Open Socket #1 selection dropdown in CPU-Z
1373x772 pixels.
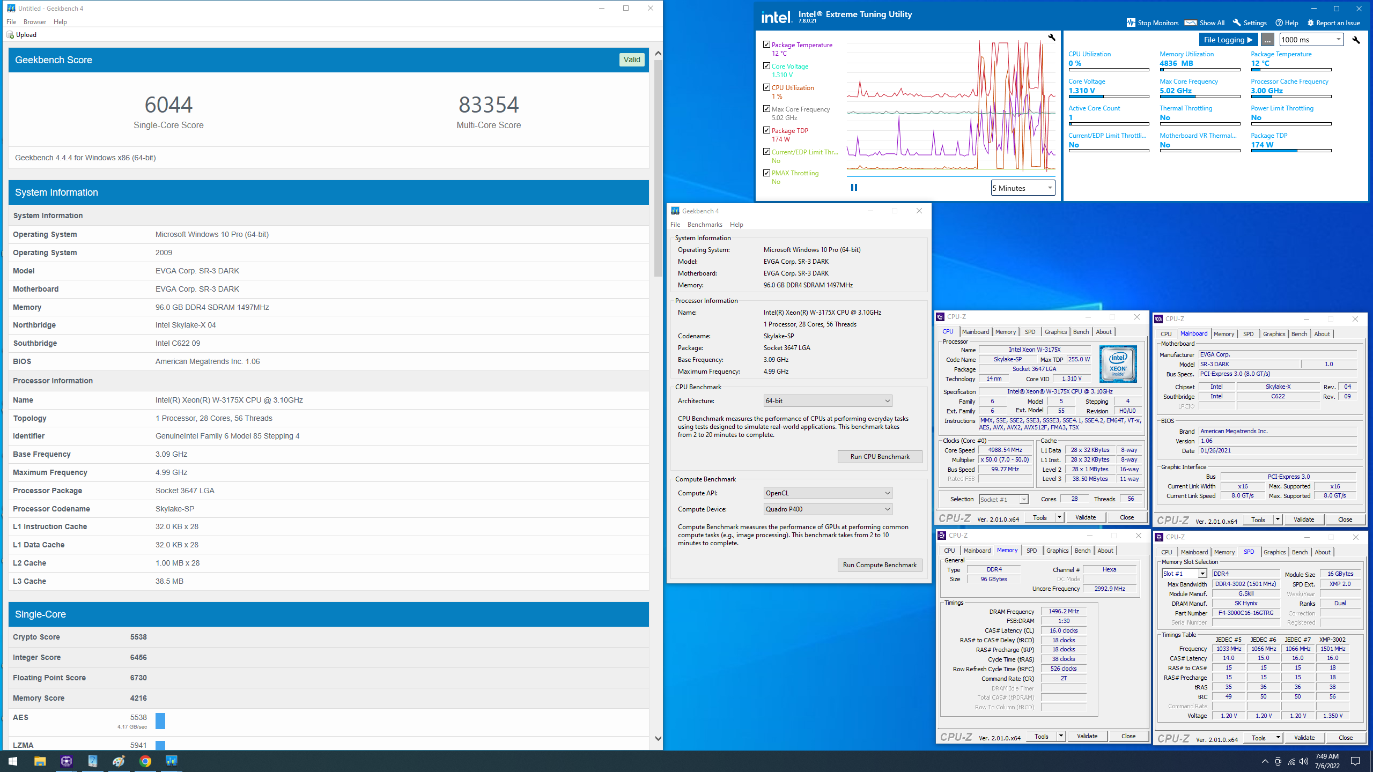[x=1003, y=500]
